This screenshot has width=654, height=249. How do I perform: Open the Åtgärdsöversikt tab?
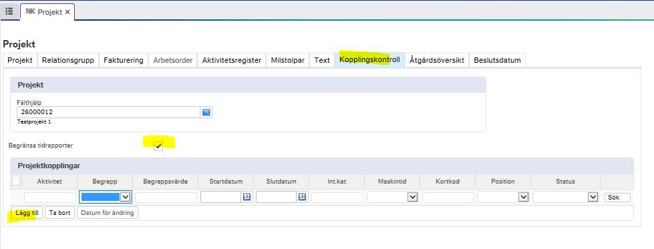click(x=437, y=60)
